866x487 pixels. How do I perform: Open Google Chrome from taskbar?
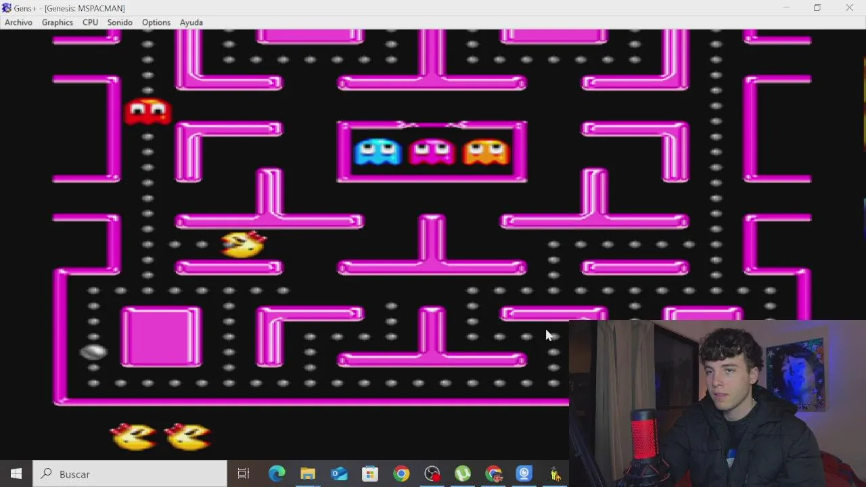coord(401,474)
